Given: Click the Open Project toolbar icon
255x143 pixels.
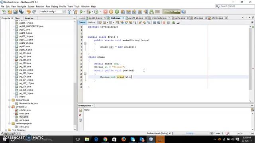Looking at the screenshot, I should click(x=16, y=12).
